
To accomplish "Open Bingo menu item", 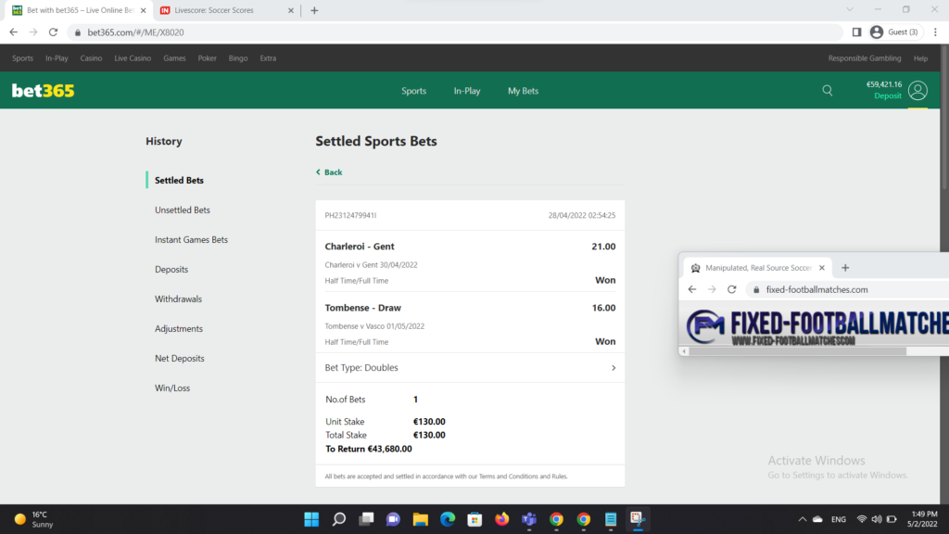I will click(x=238, y=58).
